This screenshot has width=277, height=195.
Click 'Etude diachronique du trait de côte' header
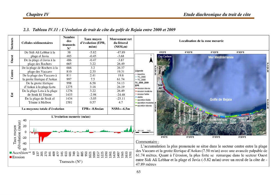pos(217,14)
